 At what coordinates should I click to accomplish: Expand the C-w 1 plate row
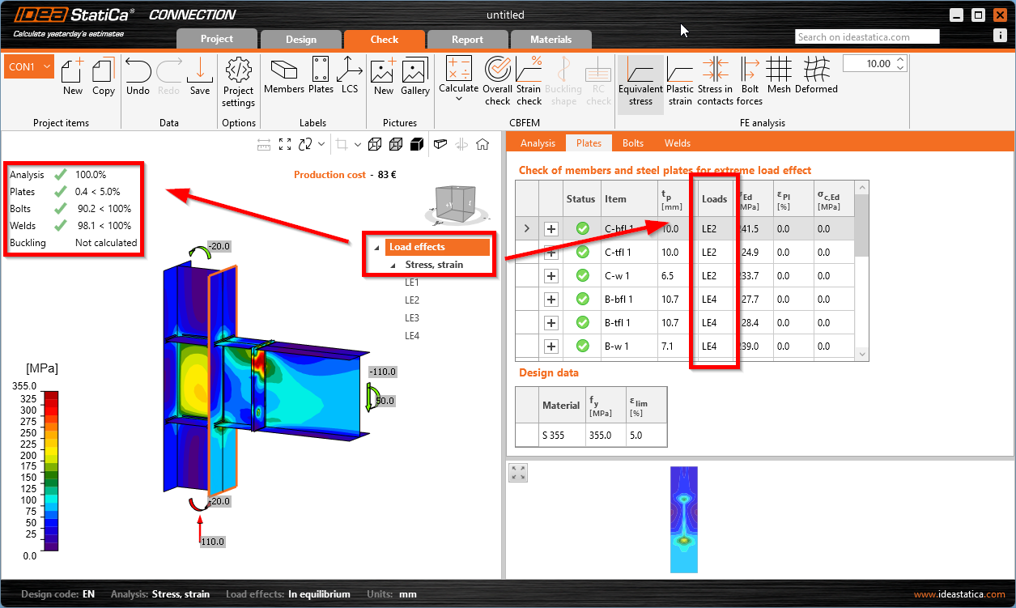coord(551,276)
